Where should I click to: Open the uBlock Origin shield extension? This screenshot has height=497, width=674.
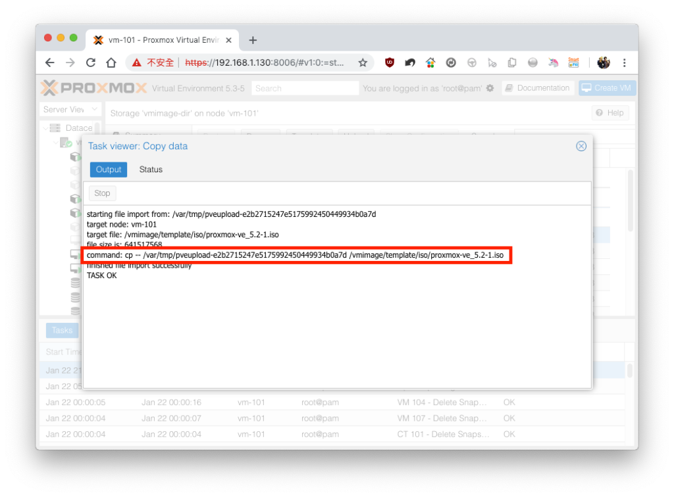pyautogui.click(x=390, y=62)
